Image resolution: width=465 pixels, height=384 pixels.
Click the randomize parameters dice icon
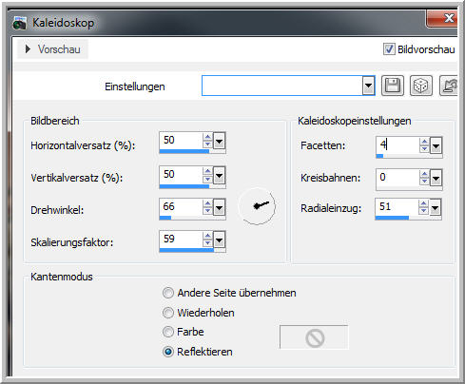point(421,86)
